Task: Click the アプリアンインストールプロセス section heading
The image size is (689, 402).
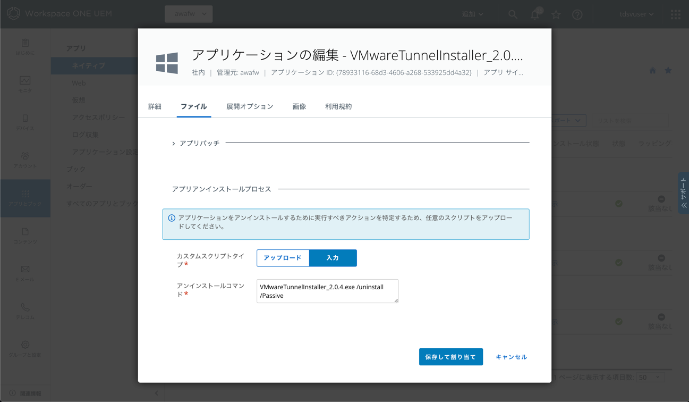Action: [222, 189]
